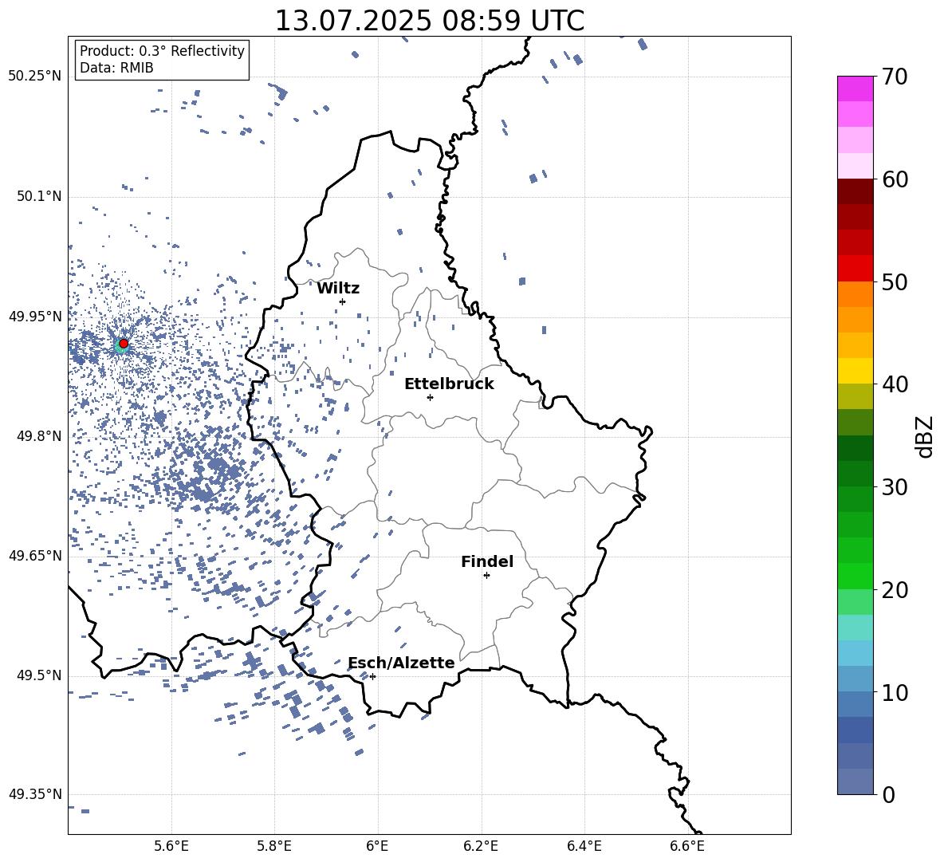Click the colorbar tick label 40
944x862 pixels.
895,384
